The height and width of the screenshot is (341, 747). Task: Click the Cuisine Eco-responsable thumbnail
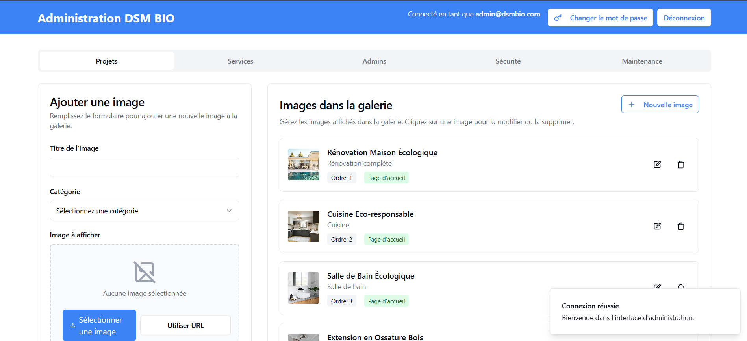point(303,226)
